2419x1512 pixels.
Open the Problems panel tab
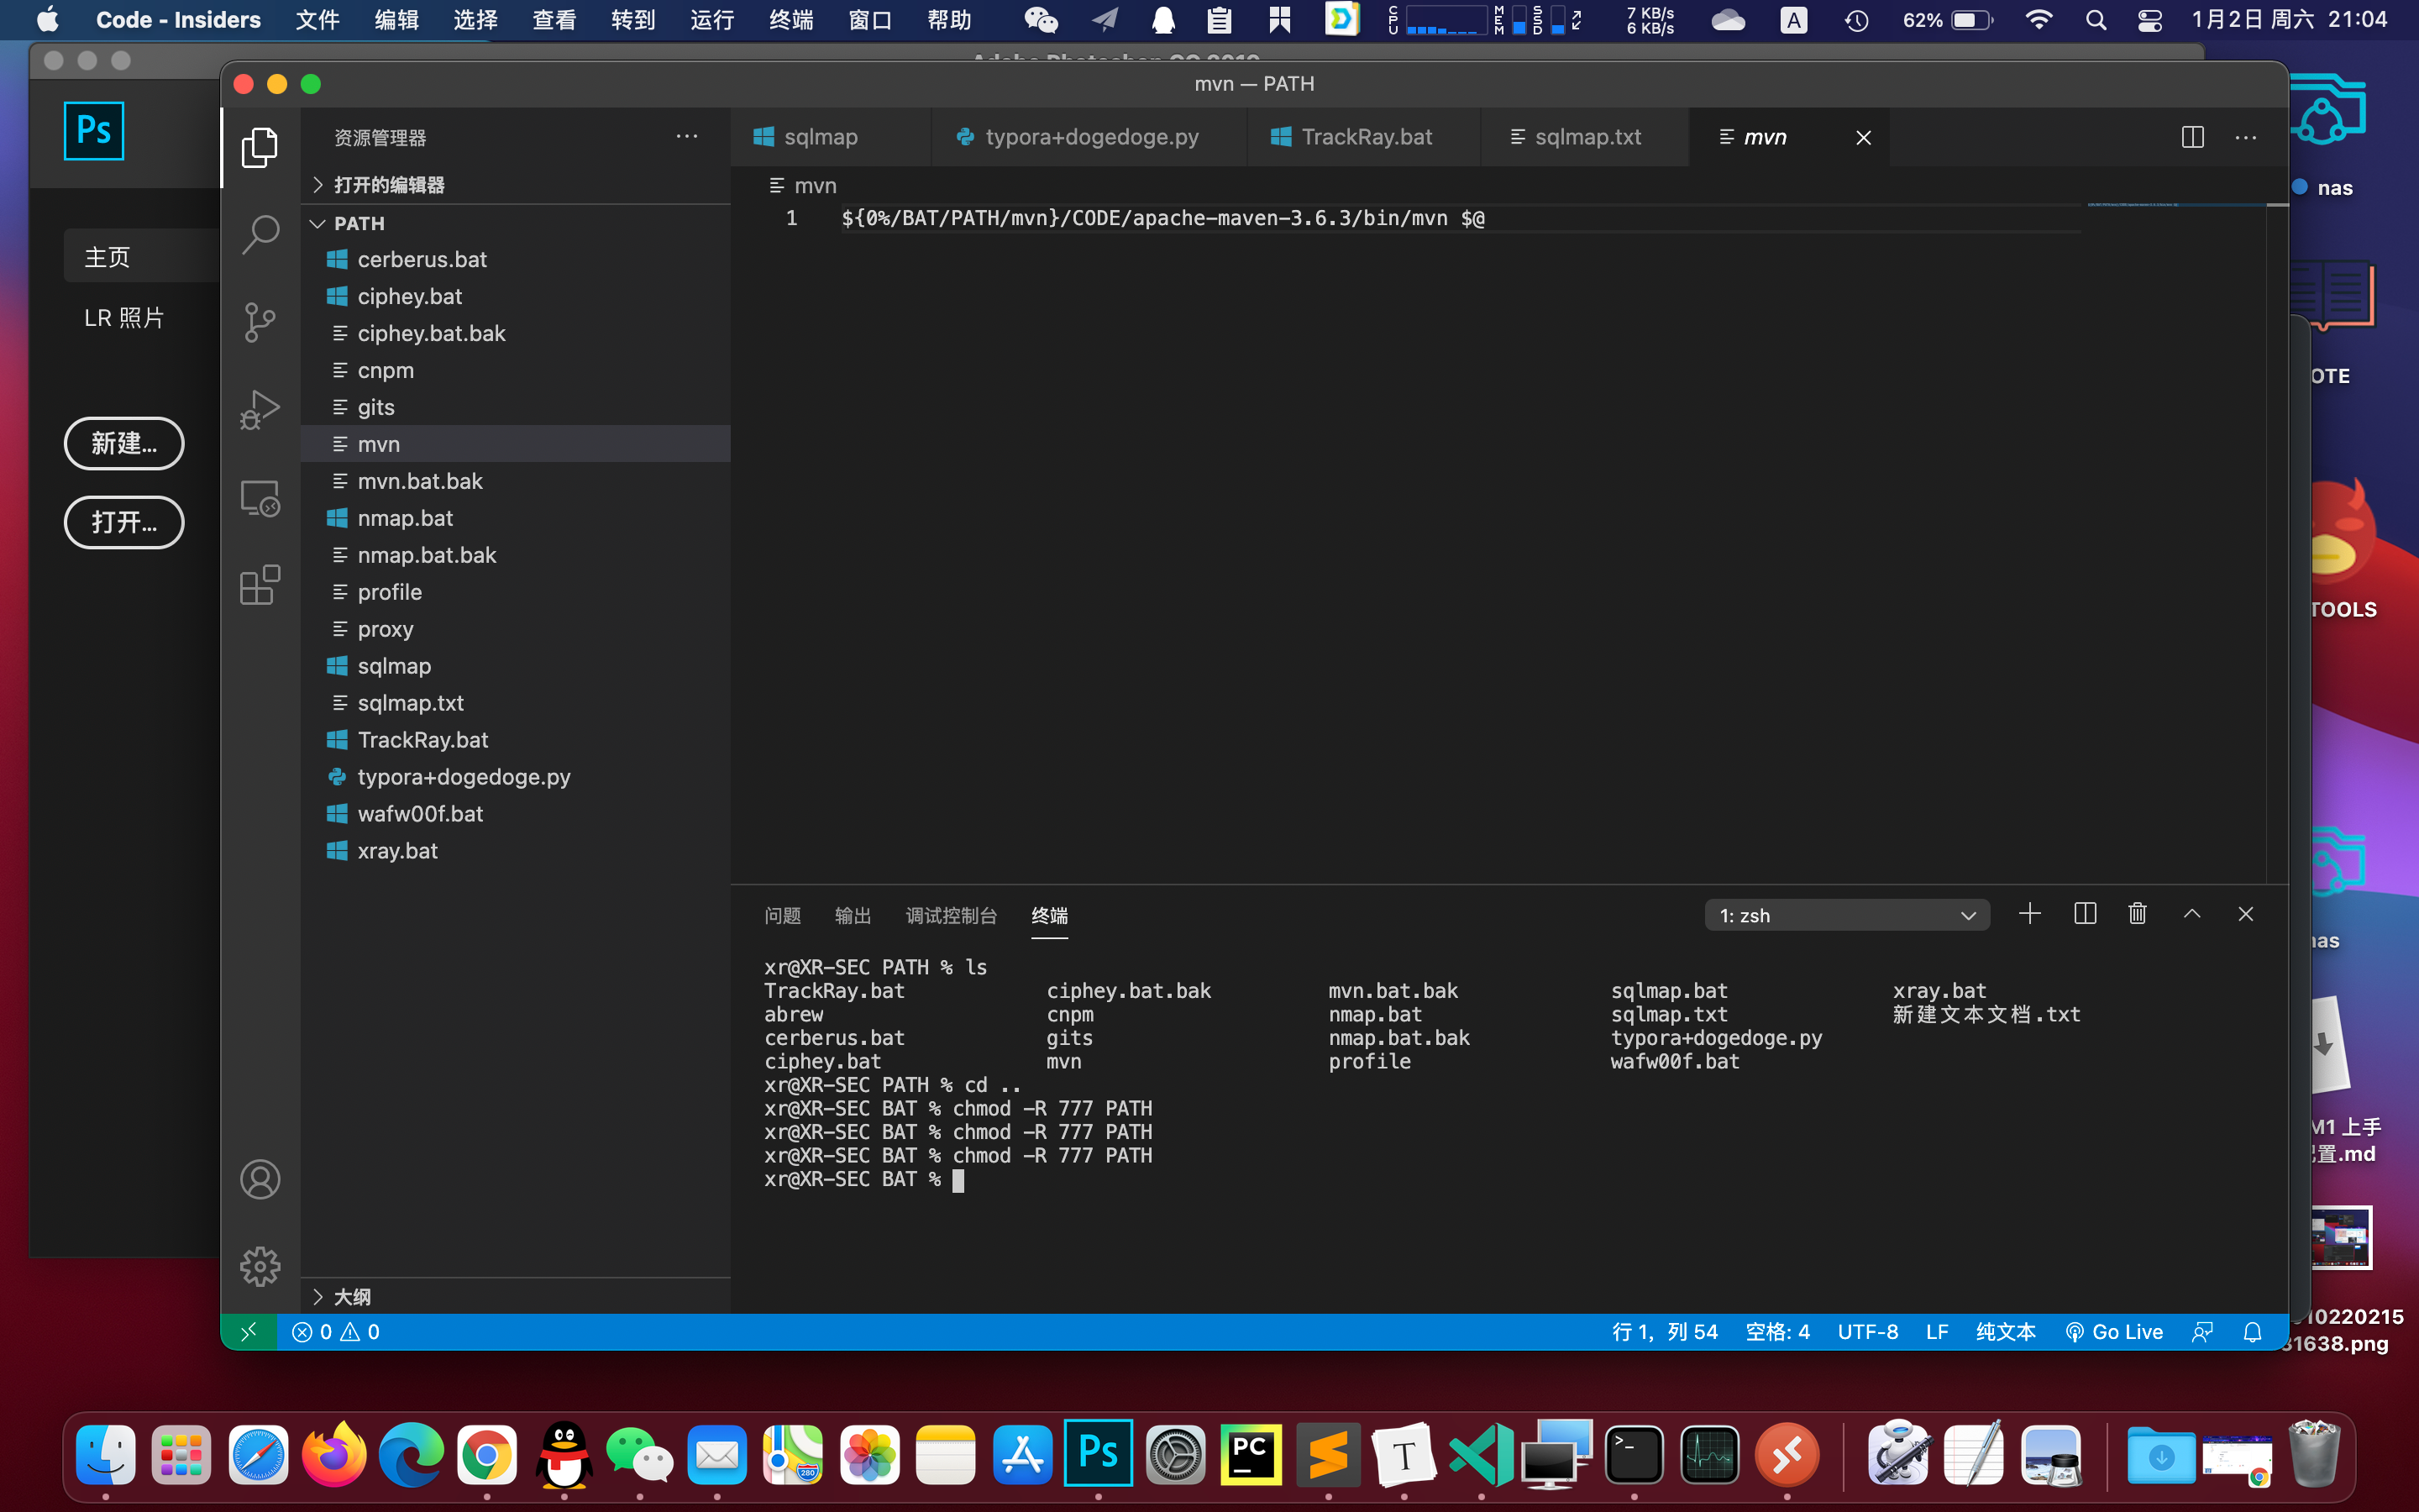782,915
